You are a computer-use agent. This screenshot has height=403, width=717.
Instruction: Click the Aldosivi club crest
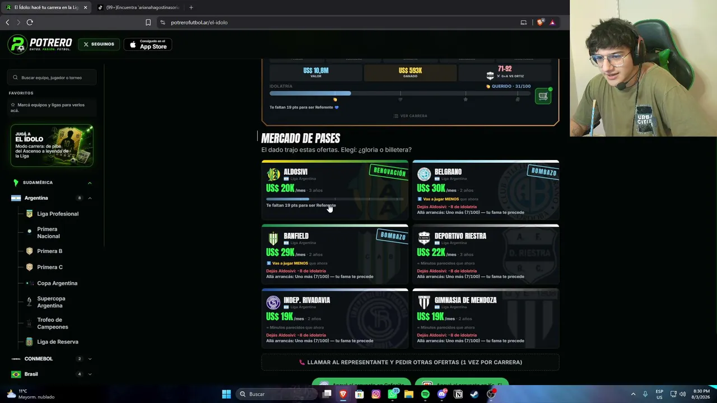tap(273, 175)
